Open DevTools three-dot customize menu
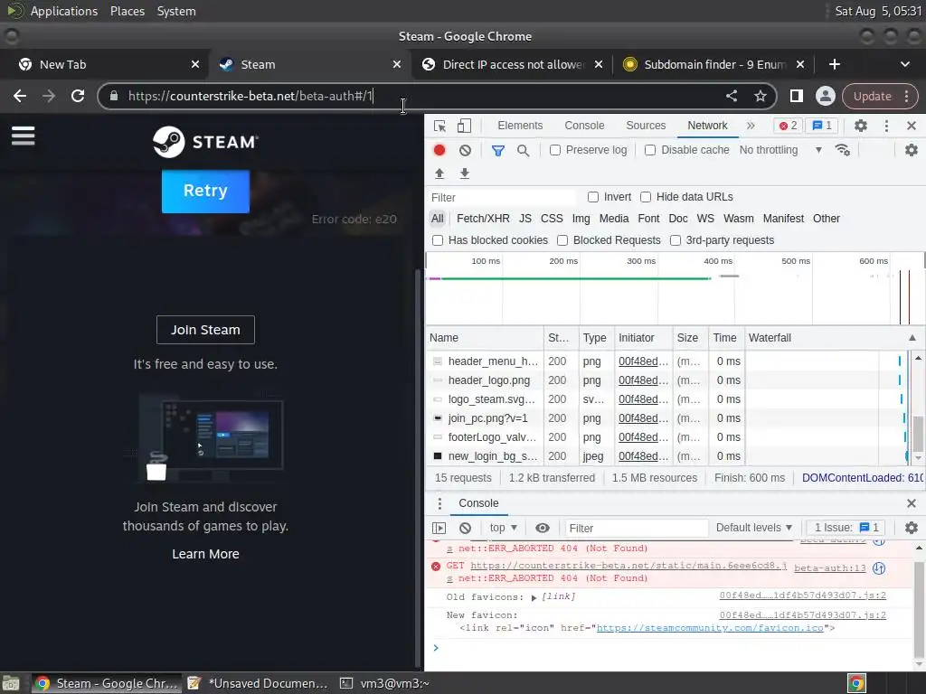This screenshot has width=926, height=694. coord(886,126)
